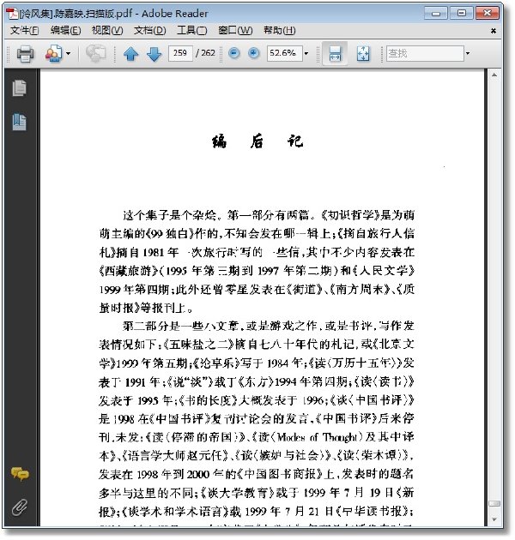Open the find options dropdown arrow
Screen dimensions: 515x540
(x=468, y=54)
